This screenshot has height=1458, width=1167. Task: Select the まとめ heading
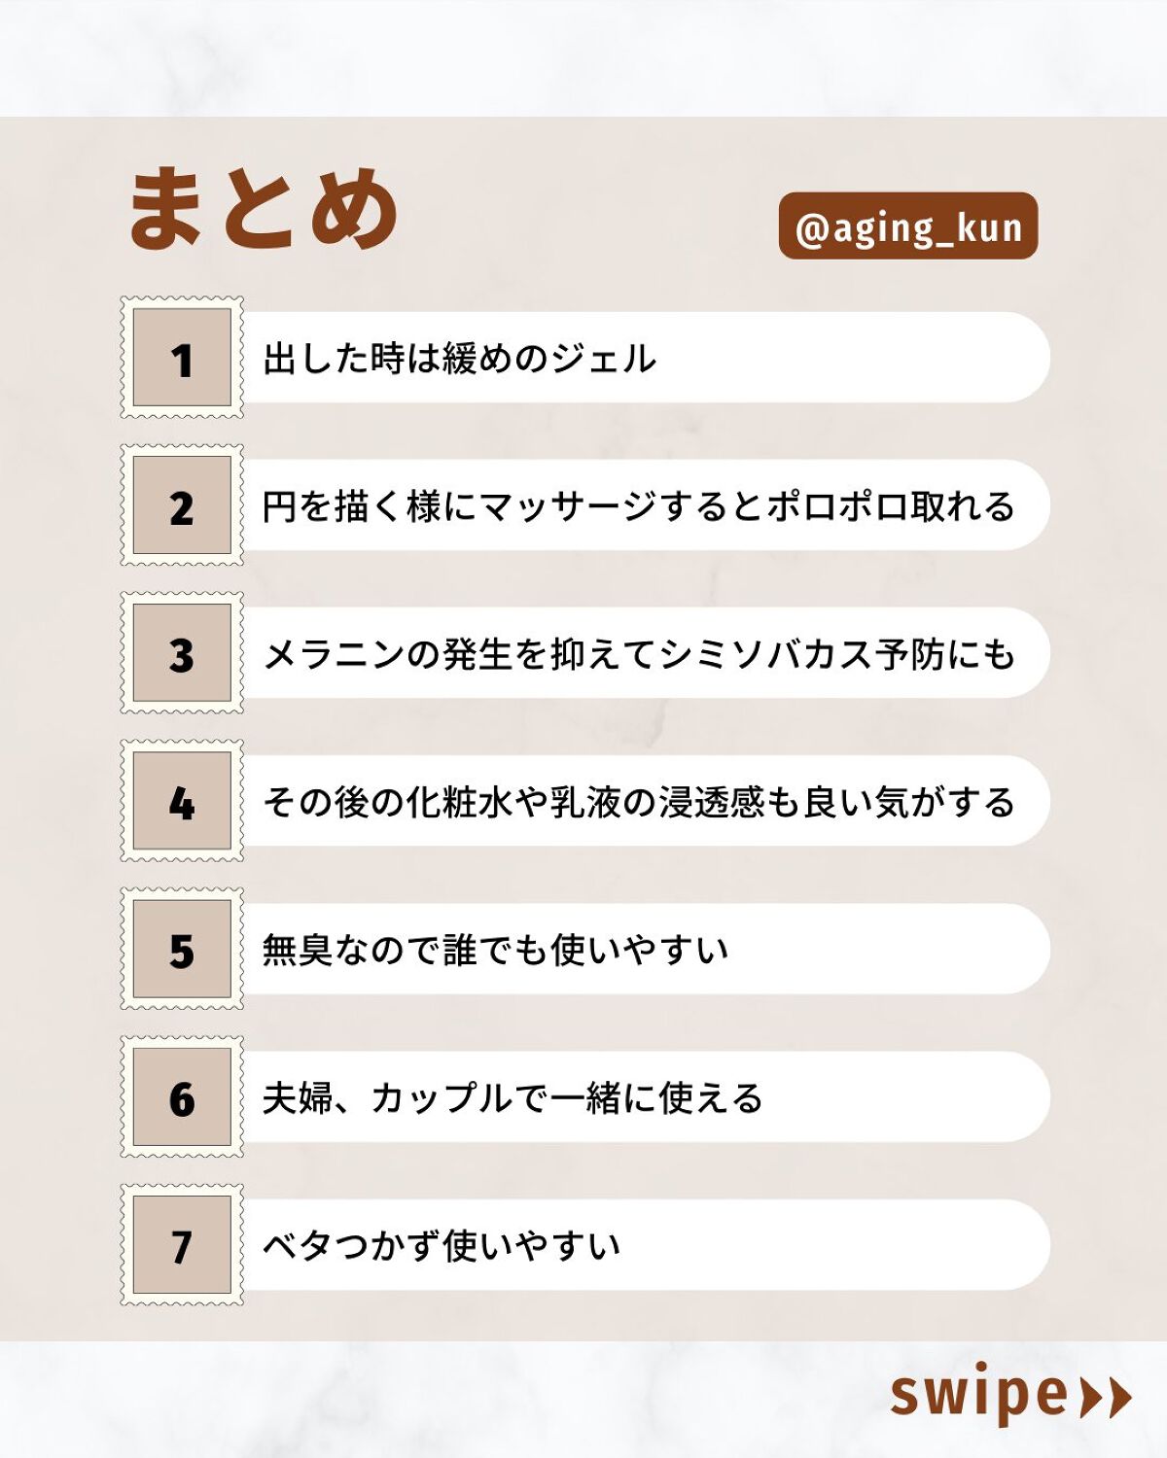(263, 209)
